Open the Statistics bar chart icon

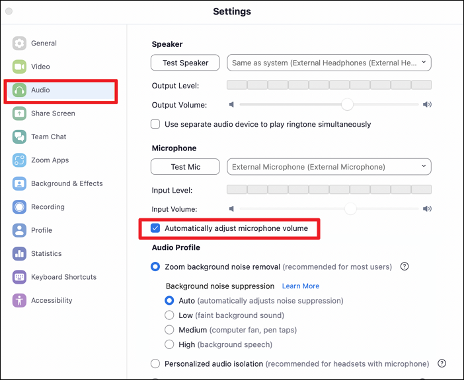(19, 253)
